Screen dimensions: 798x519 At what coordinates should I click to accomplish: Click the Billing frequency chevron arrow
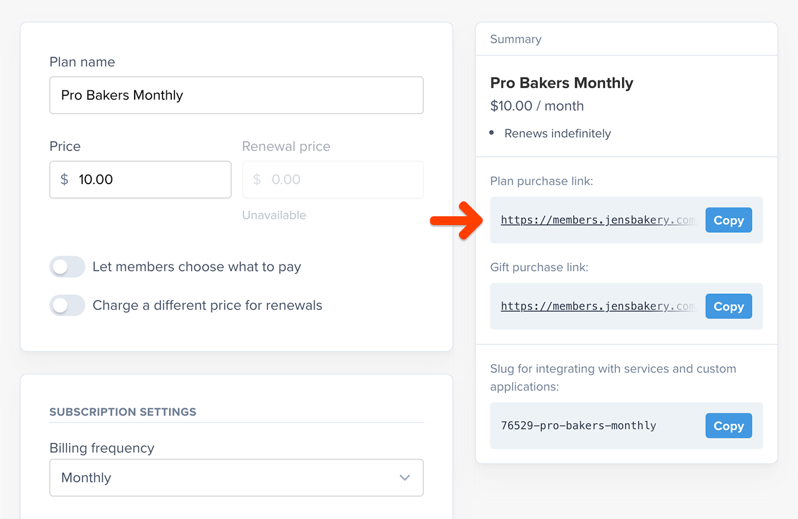click(x=405, y=477)
